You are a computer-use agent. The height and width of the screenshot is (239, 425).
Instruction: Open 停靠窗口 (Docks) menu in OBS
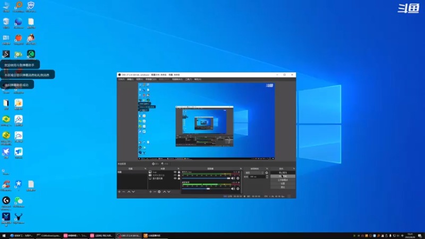coord(151,79)
